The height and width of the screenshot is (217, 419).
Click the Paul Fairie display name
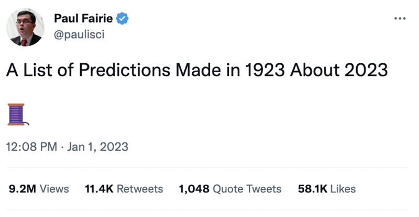tap(84, 19)
